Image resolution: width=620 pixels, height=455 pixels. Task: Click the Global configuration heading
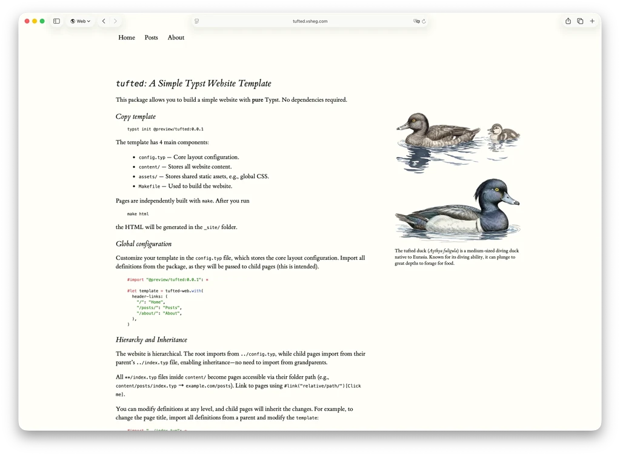click(144, 244)
